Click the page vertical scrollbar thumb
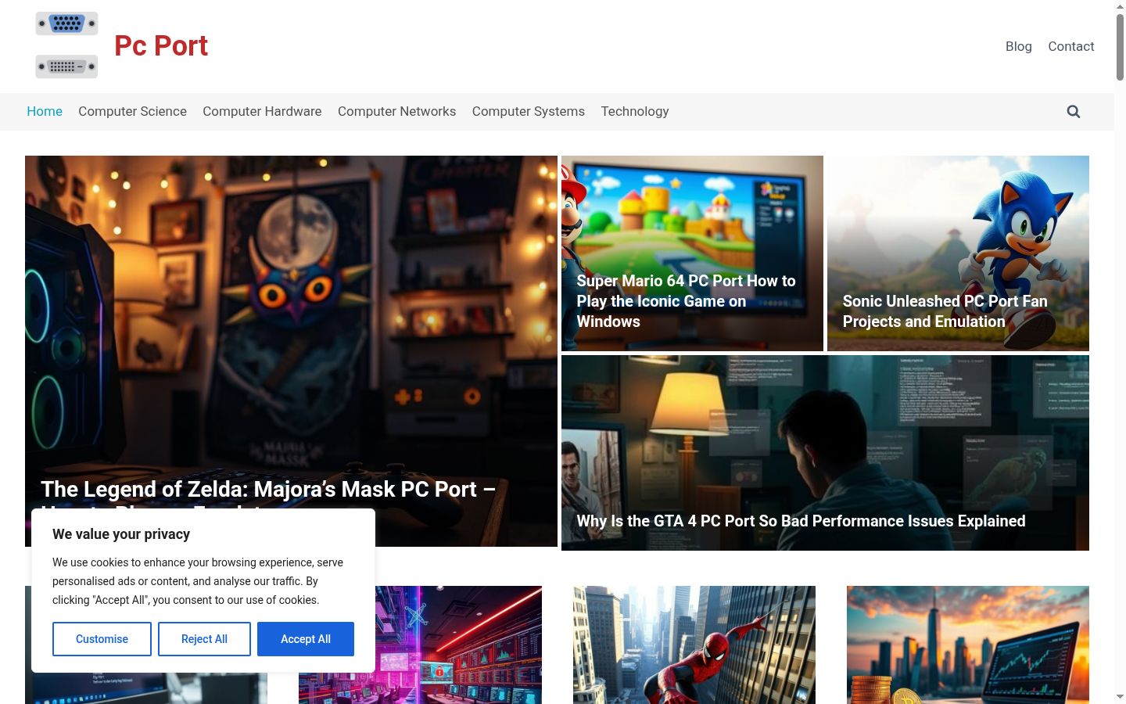The image size is (1126, 704). (x=1120, y=47)
